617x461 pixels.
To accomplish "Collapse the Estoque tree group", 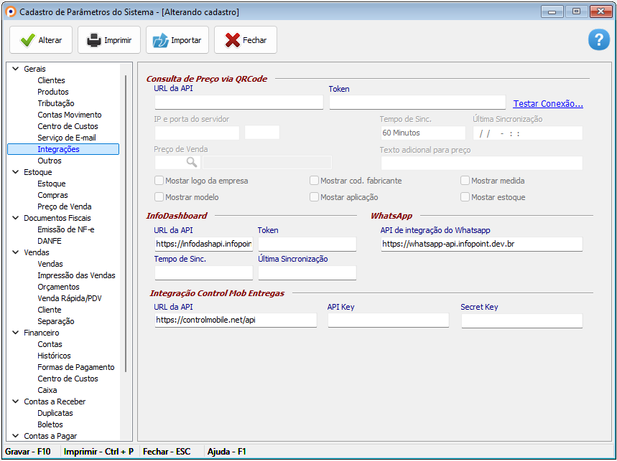I will [x=14, y=172].
